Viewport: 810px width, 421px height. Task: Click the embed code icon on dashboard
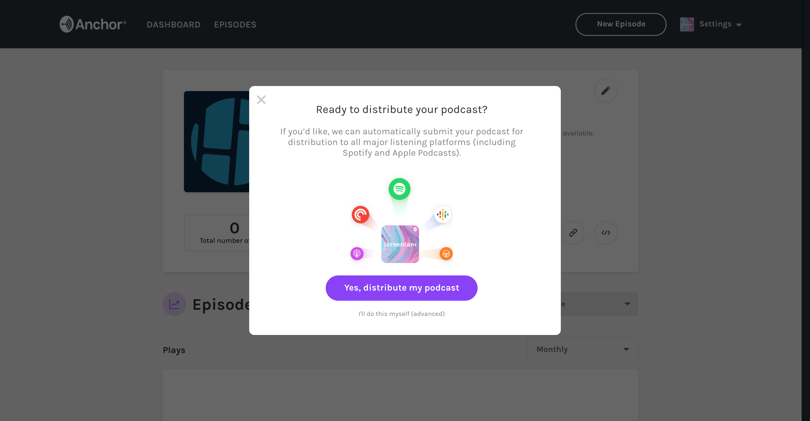[606, 232]
